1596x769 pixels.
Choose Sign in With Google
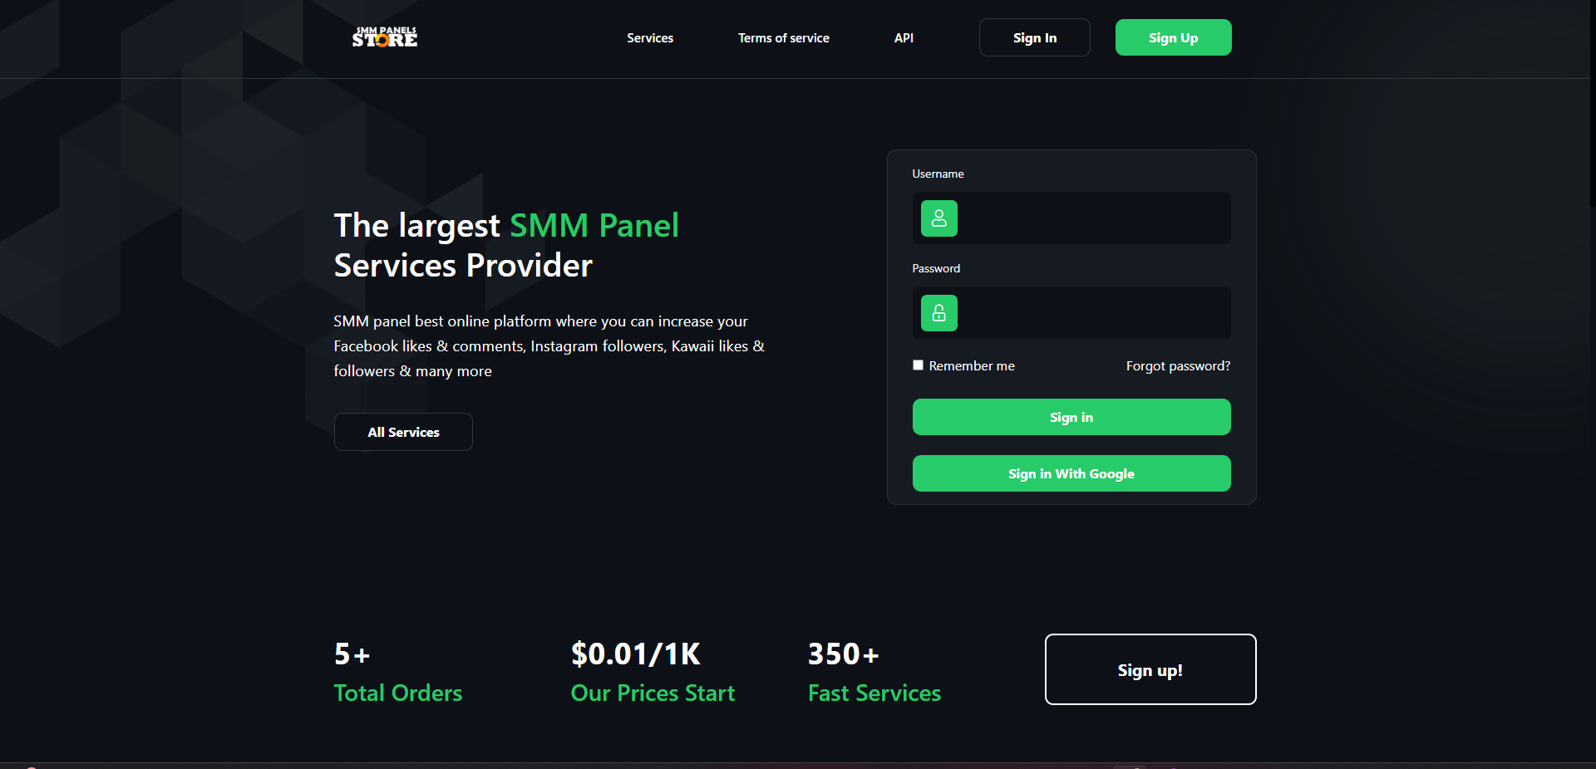click(x=1071, y=473)
